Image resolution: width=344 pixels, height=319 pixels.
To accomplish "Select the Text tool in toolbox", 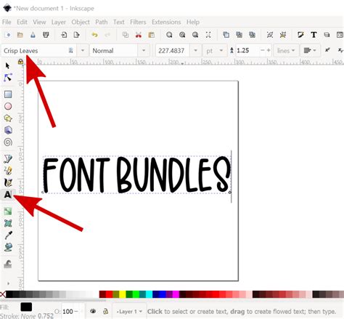I will pyautogui.click(x=8, y=194).
